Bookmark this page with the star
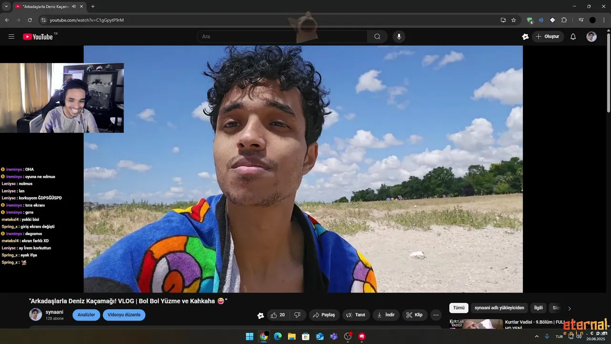The image size is (611, 344). 514,20
